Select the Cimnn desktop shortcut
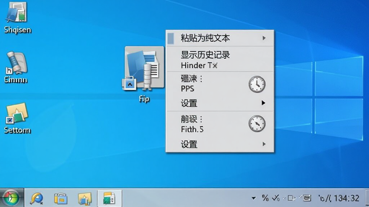This screenshot has width=369, height=207. click(x=16, y=67)
